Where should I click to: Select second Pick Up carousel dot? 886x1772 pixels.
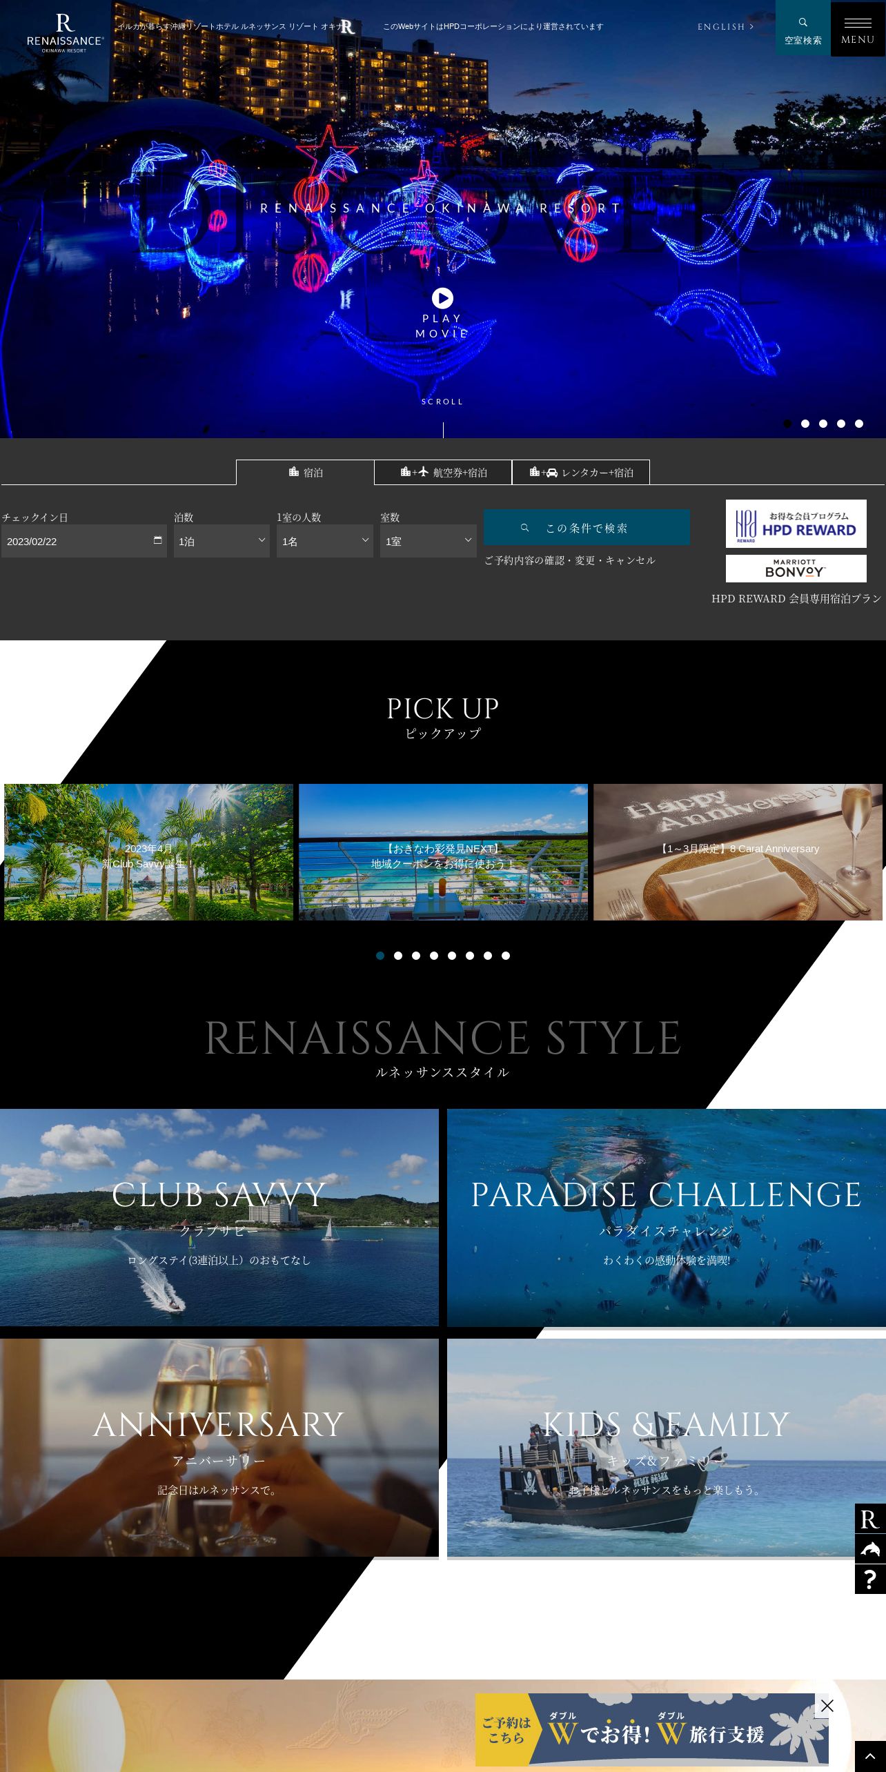click(x=398, y=956)
